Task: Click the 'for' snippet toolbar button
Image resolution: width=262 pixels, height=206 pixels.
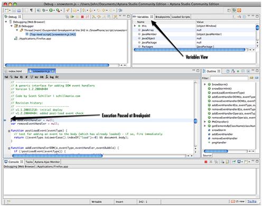Action: pos(16,77)
